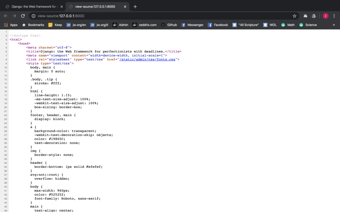Screen dimensions: 340x212
Task: Open the Z profile avatar
Action: click(325, 16)
